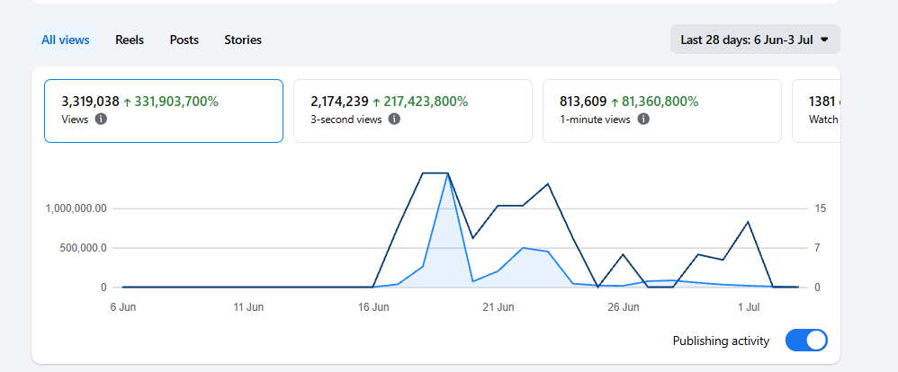This screenshot has height=372, width=898.
Task: Select the All views tab
Action: tap(66, 40)
